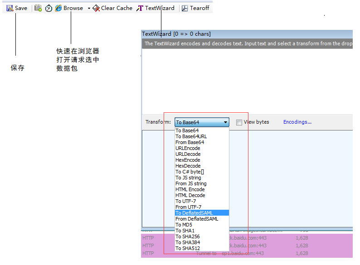This screenshot has height=265, width=360.
Task: Choose HTML Encode transform
Action: (x=202, y=189)
